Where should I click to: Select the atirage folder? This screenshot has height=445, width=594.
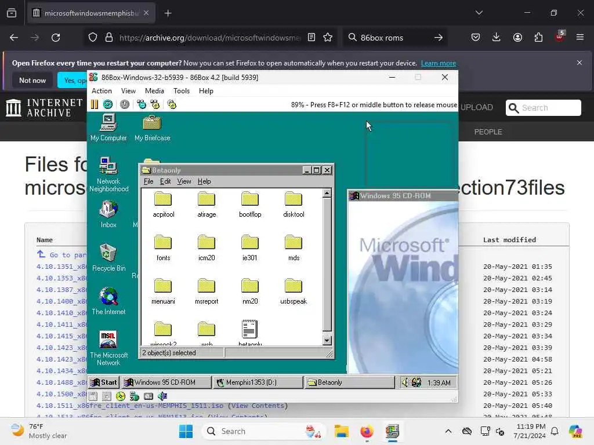click(x=207, y=205)
